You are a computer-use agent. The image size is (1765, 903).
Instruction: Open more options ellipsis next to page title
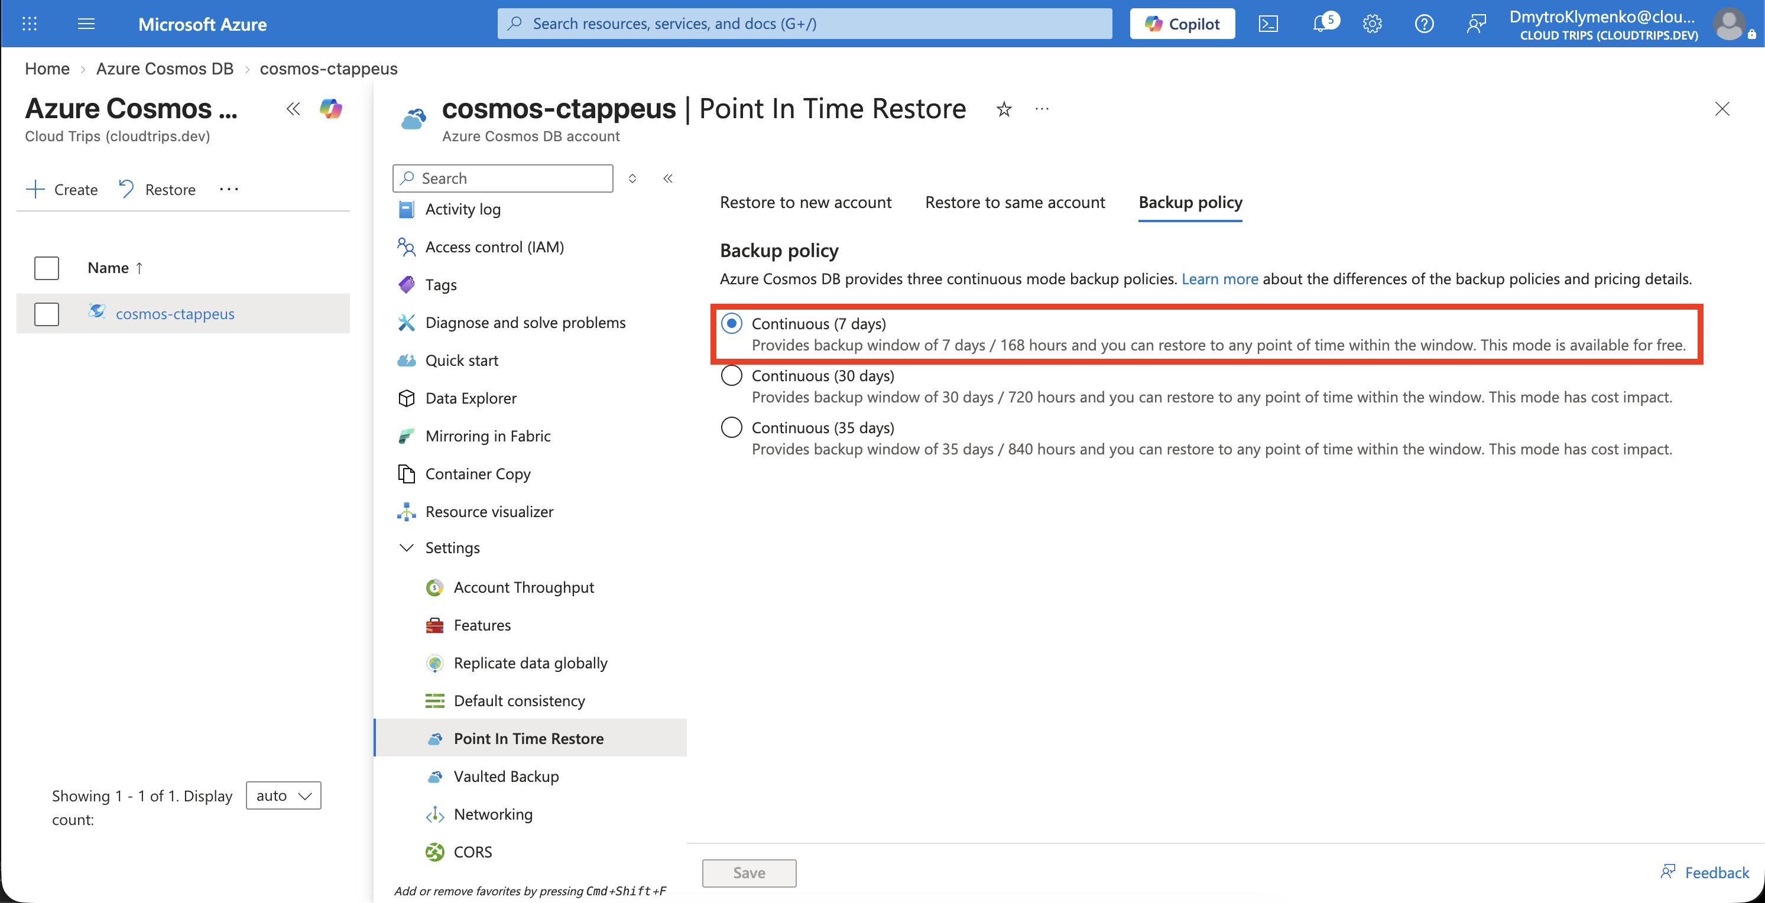(x=1042, y=108)
